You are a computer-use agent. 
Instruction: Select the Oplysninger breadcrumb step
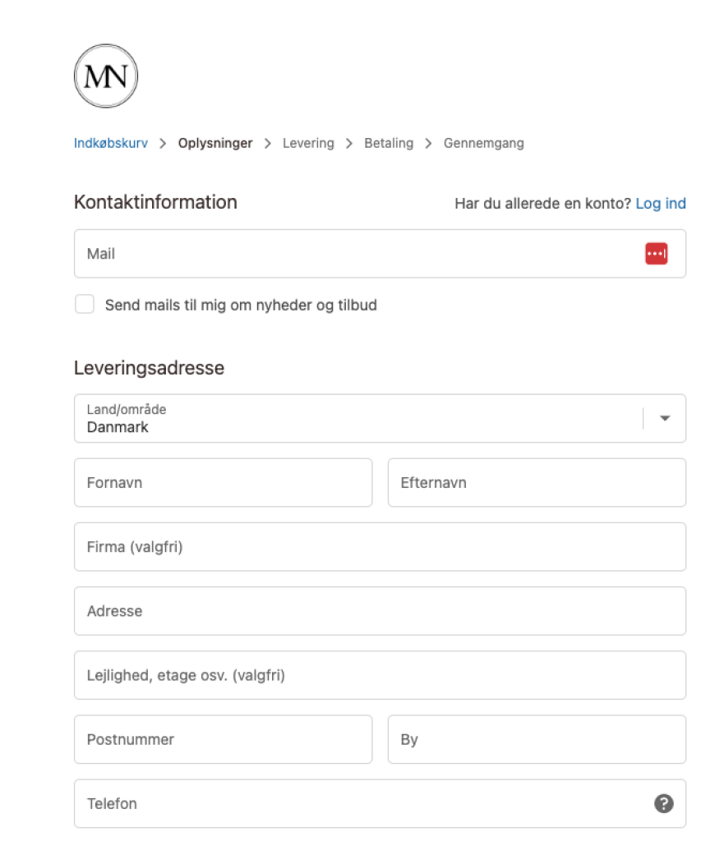coord(215,143)
